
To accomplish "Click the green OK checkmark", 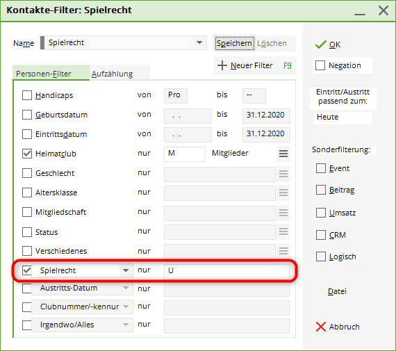I will (321, 44).
